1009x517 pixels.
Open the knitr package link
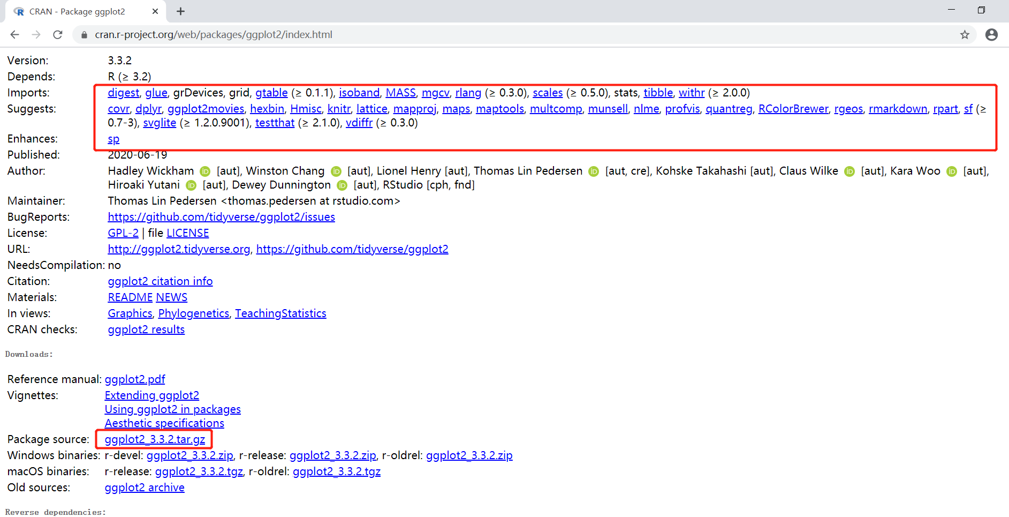point(339,109)
